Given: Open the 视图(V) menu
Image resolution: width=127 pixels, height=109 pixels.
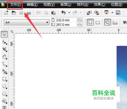Looking at the screenshot, I should tap(49, 5).
